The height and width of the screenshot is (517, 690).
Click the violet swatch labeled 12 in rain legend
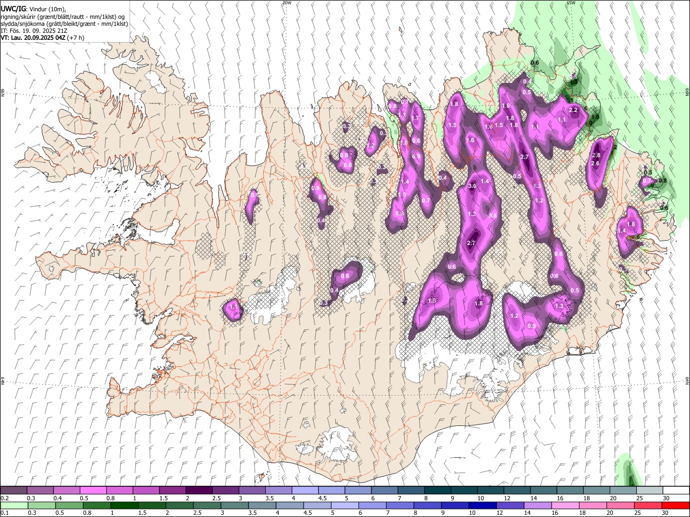tap(509, 505)
